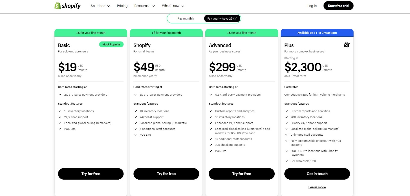This screenshot has width=410, height=196.
Task: Click the green first-month banner above Shopify plan
Action: 166,33
